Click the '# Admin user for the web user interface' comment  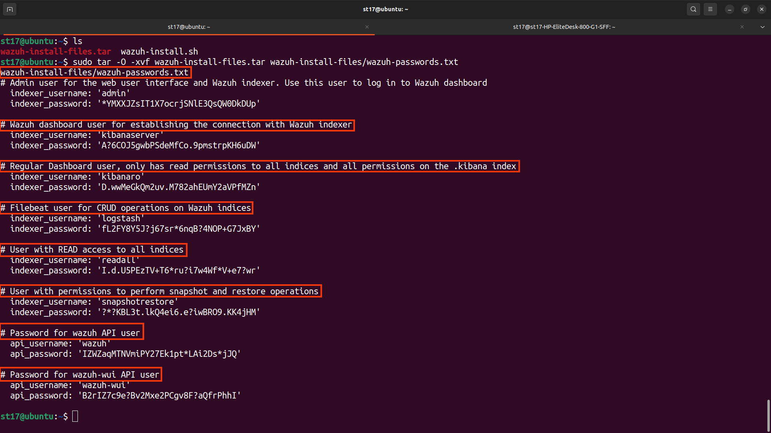[x=244, y=83]
